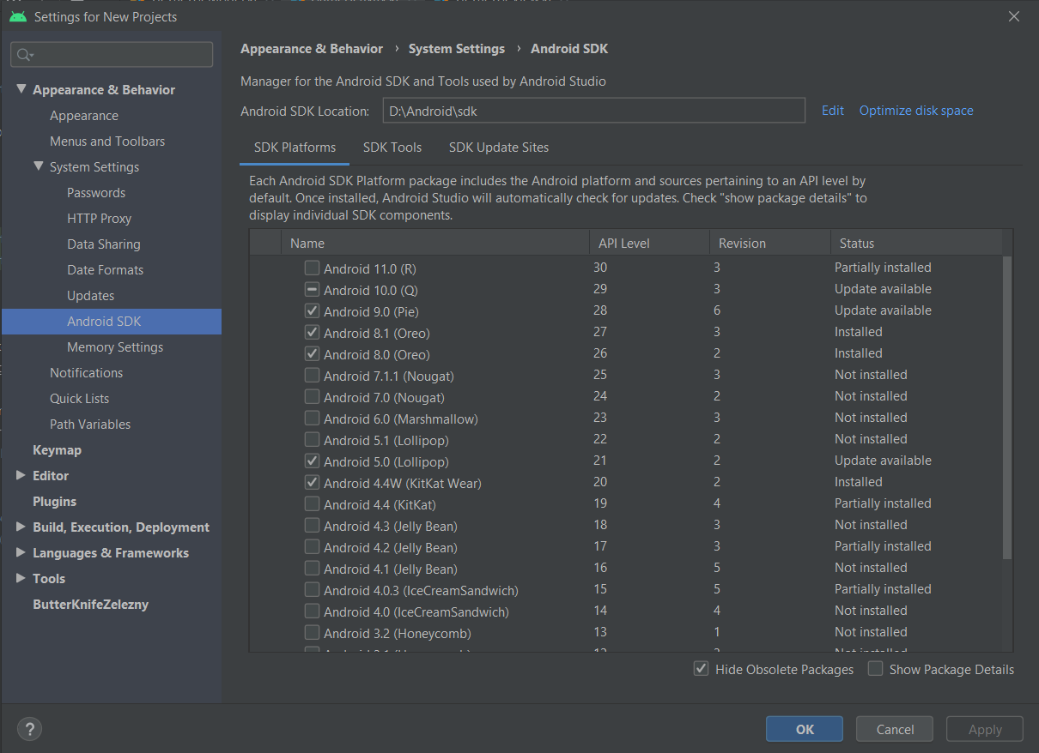Select Android SDK in sidebar
Screen dimensions: 1039x753
(x=112, y=322)
